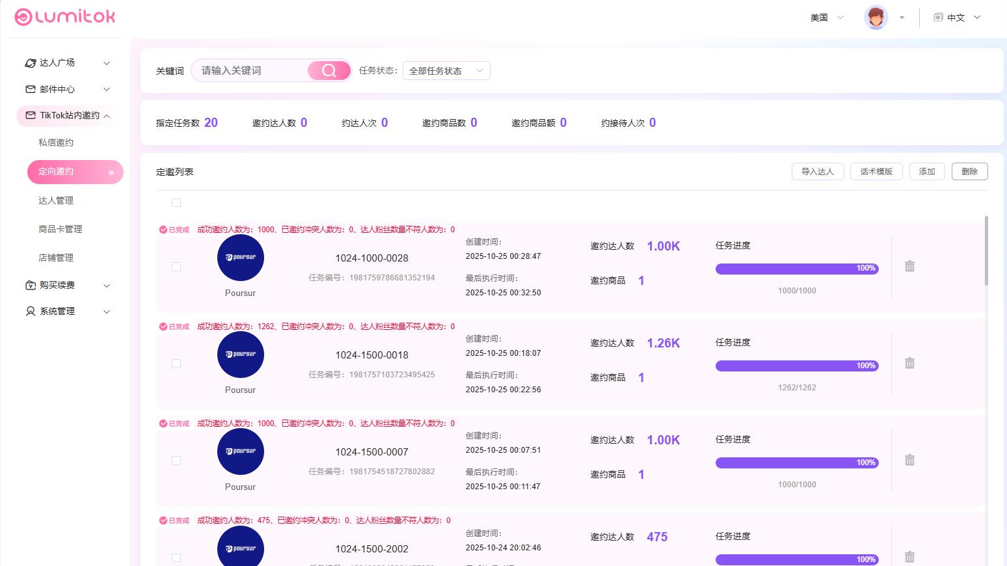Click the 添加 button
1007x566 pixels.
[x=927, y=172]
